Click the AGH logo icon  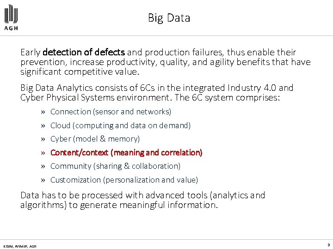click(x=12, y=14)
